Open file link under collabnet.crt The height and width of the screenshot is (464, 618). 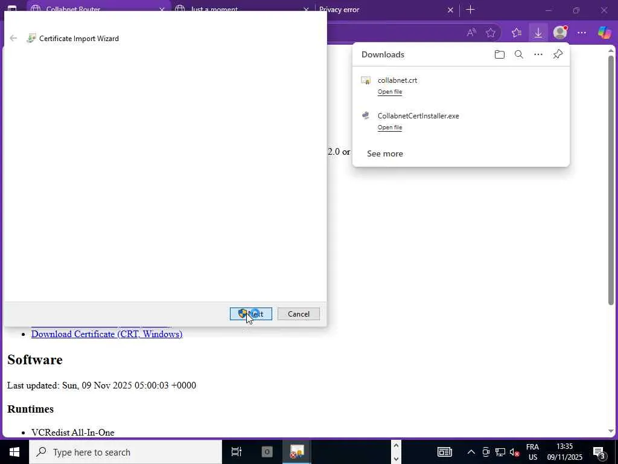tap(390, 92)
